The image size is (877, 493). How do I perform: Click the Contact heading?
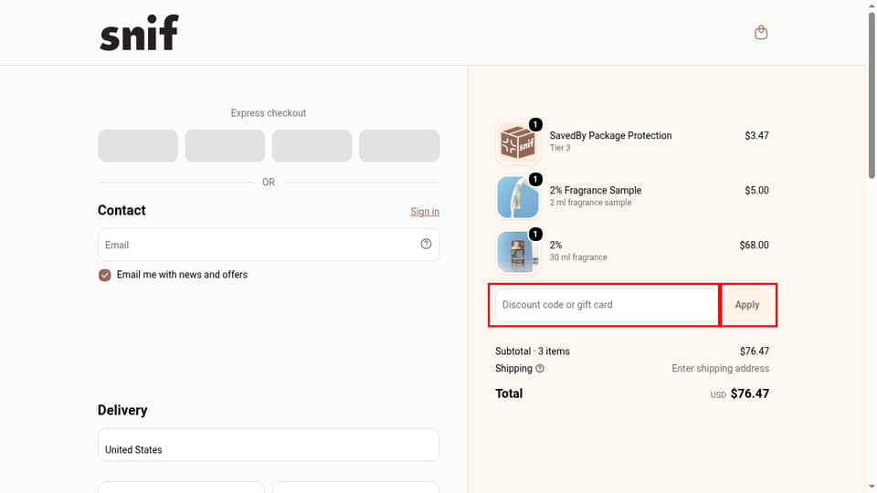[122, 210]
